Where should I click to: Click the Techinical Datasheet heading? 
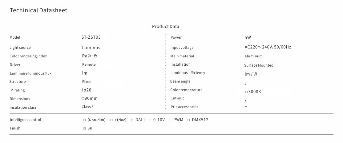[38, 10]
